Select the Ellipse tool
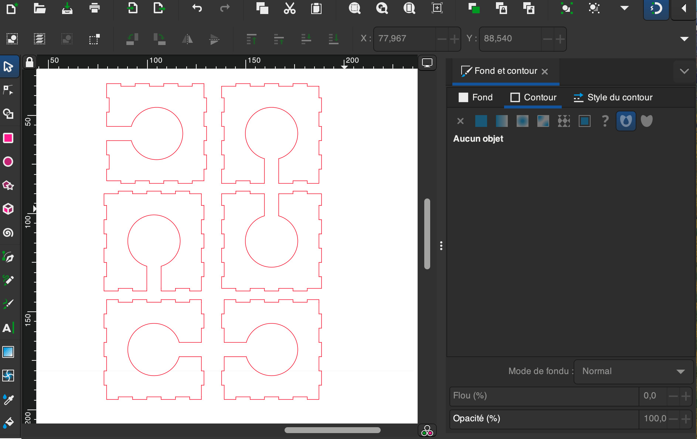This screenshot has height=439, width=697. [x=8, y=162]
